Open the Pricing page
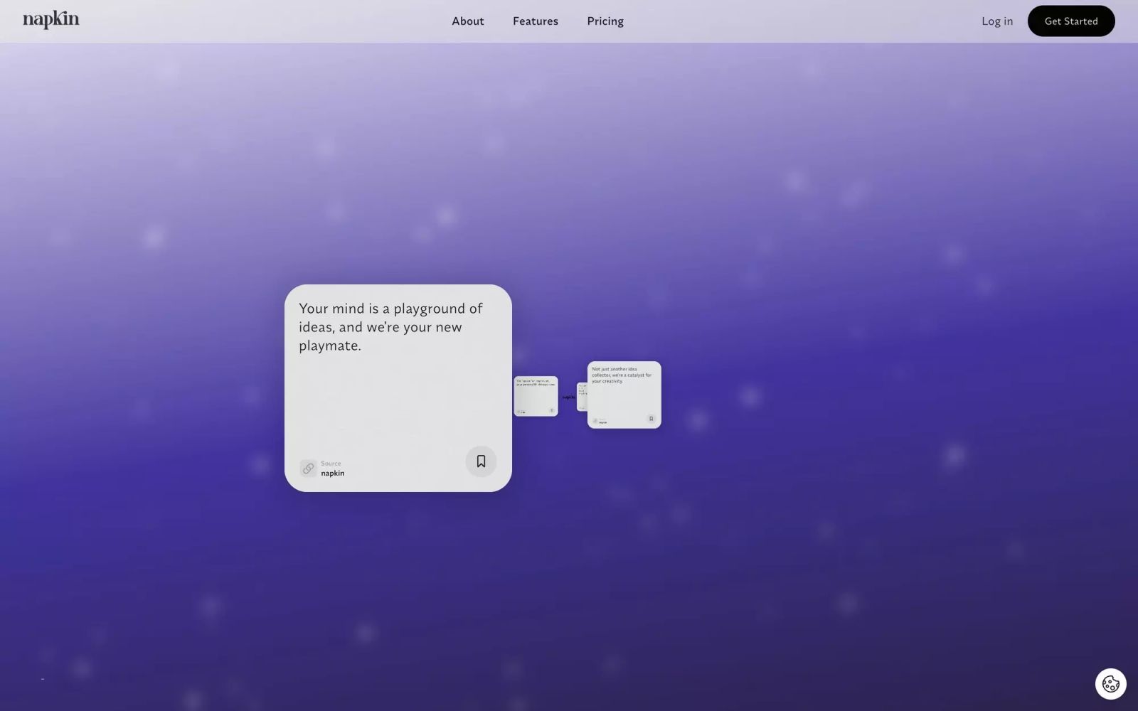The width and height of the screenshot is (1138, 711). click(605, 21)
